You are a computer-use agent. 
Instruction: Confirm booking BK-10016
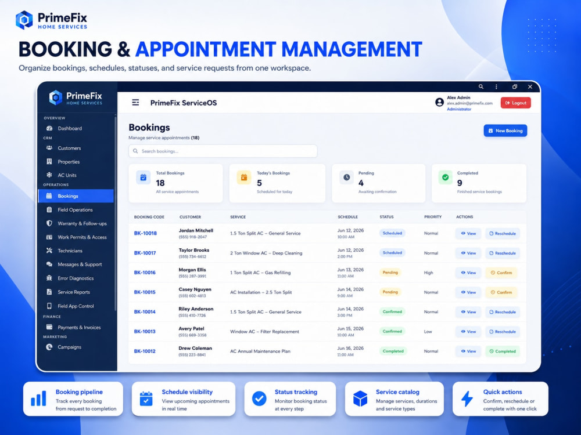click(501, 273)
